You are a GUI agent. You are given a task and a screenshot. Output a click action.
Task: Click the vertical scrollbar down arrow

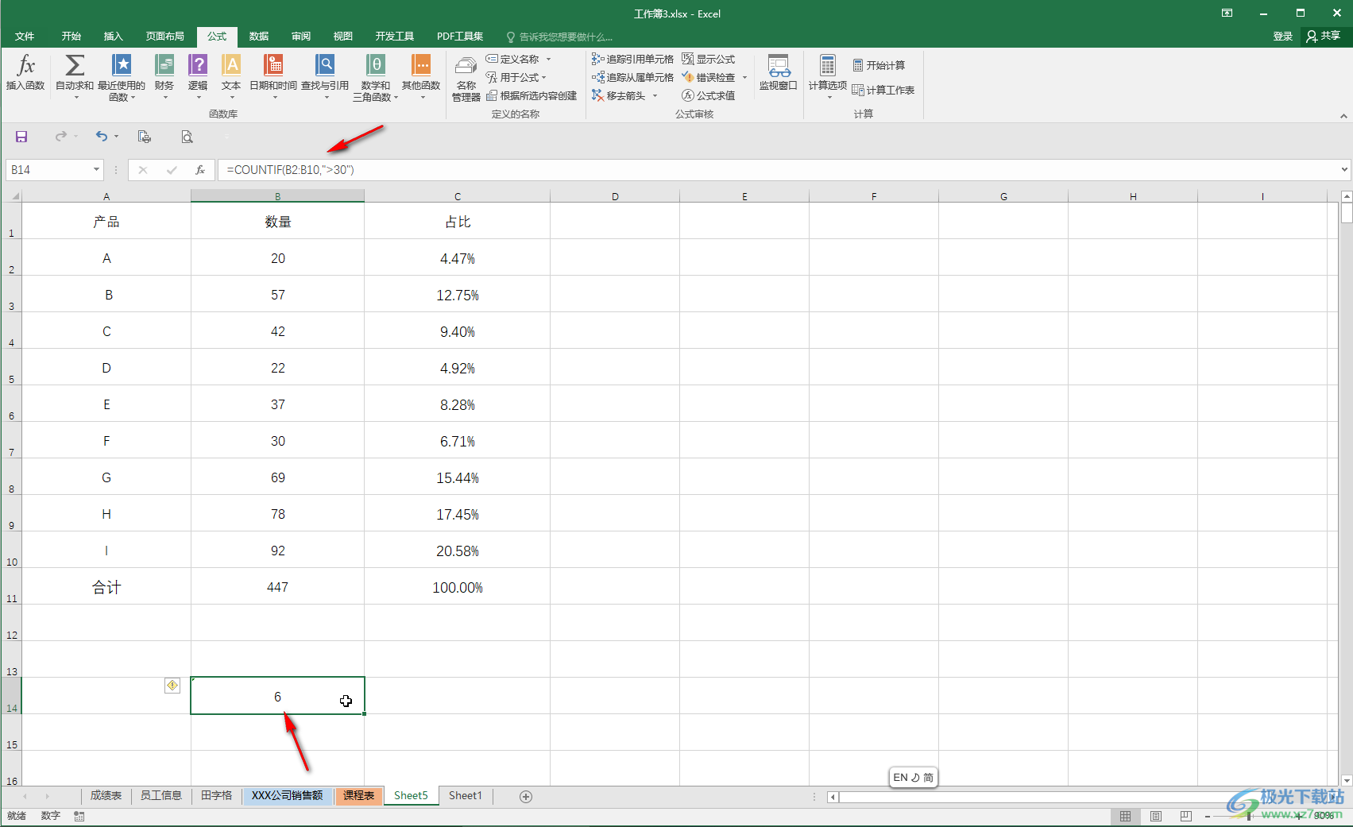(1346, 781)
